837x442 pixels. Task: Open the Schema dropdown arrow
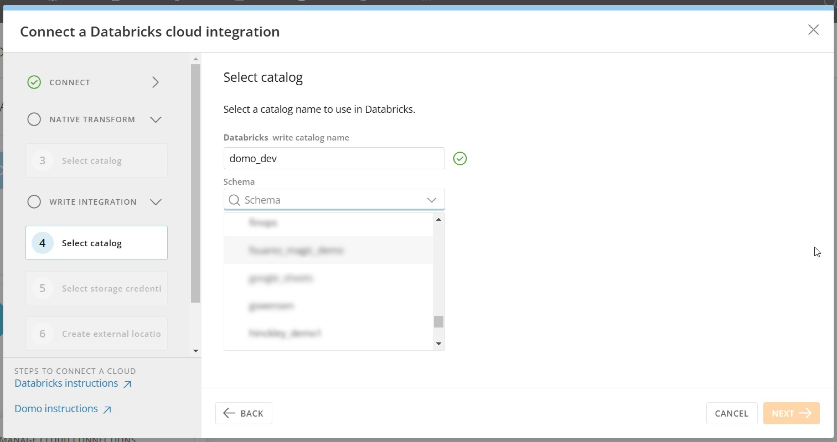click(x=431, y=200)
